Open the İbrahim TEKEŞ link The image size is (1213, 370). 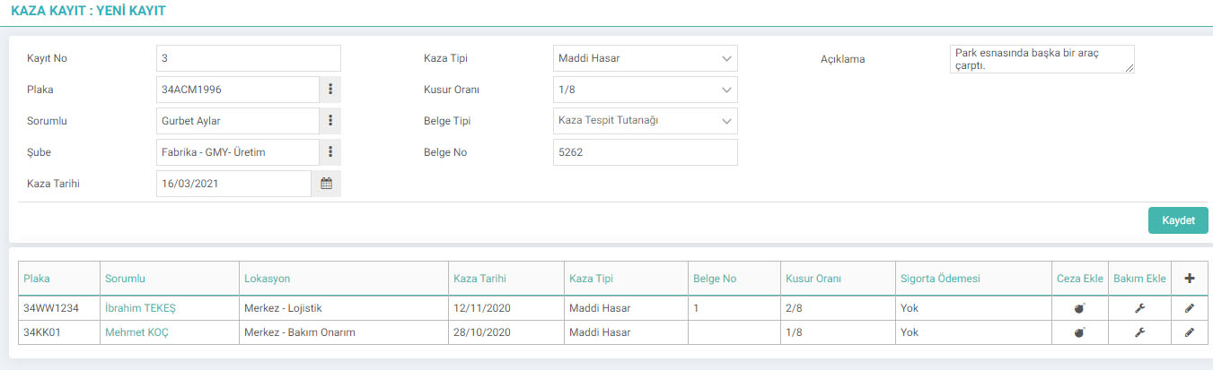[140, 308]
